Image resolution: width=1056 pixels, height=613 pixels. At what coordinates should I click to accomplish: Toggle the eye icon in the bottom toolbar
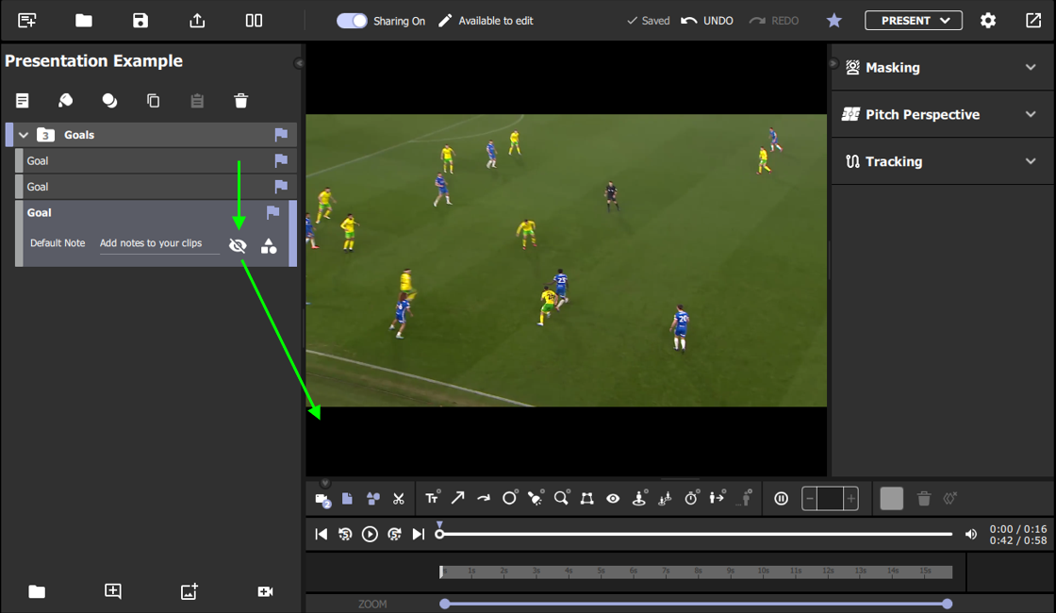click(613, 498)
